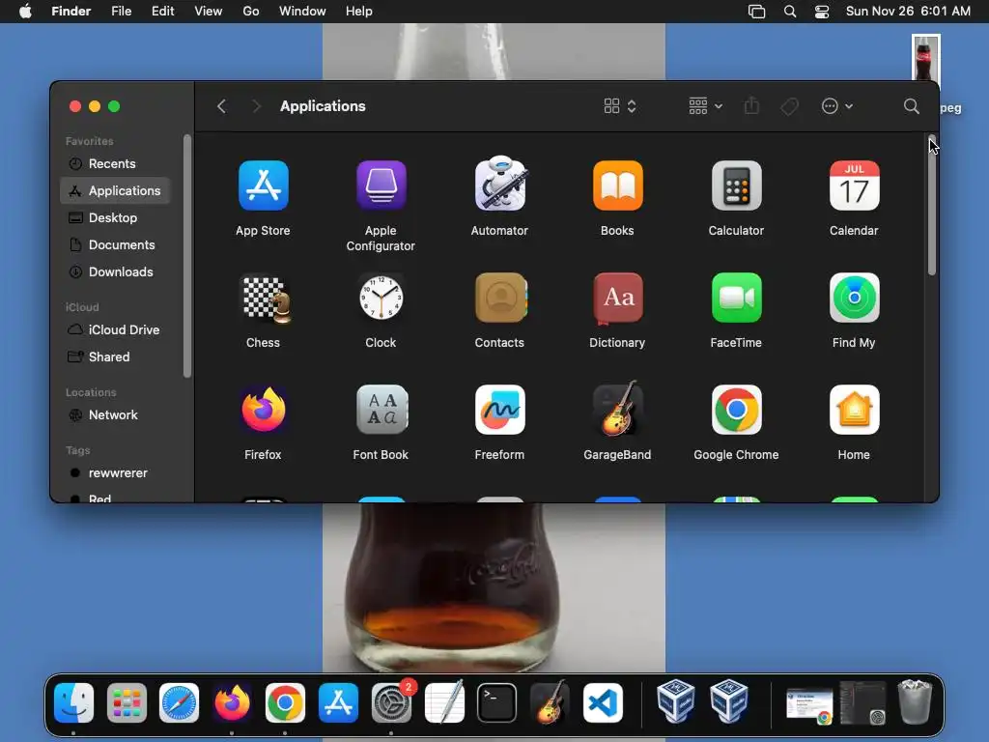The width and height of the screenshot is (989, 742).
Task: Go back using the left chevron
Action: point(221,106)
